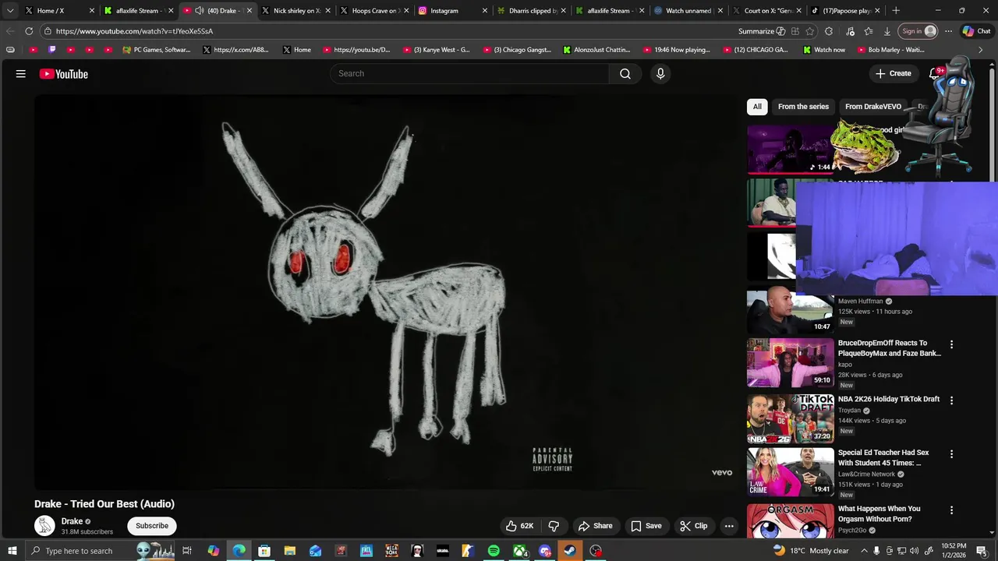Open Steam from the taskbar

click(x=570, y=551)
